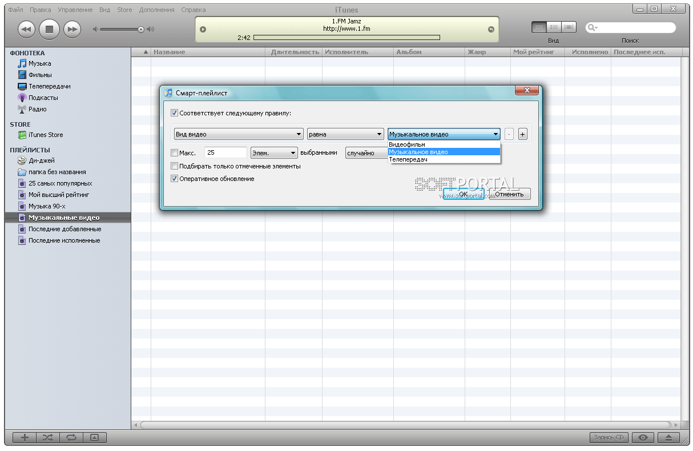
Task: Toggle Оперативное обновление checkbox
Action: [x=175, y=179]
